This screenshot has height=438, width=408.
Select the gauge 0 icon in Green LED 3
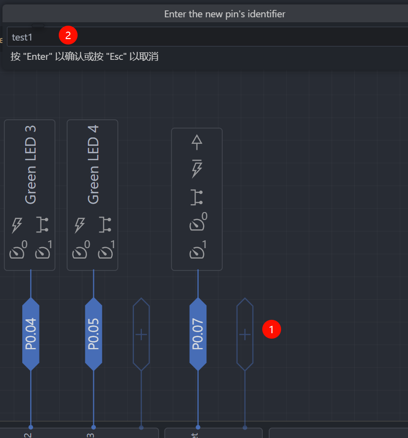(18, 252)
